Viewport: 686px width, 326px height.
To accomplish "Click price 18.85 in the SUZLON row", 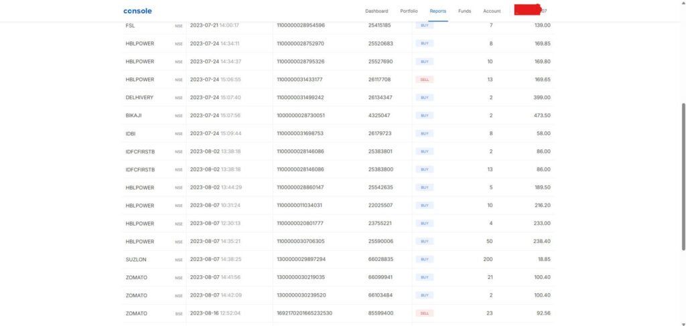I will 544,260.
